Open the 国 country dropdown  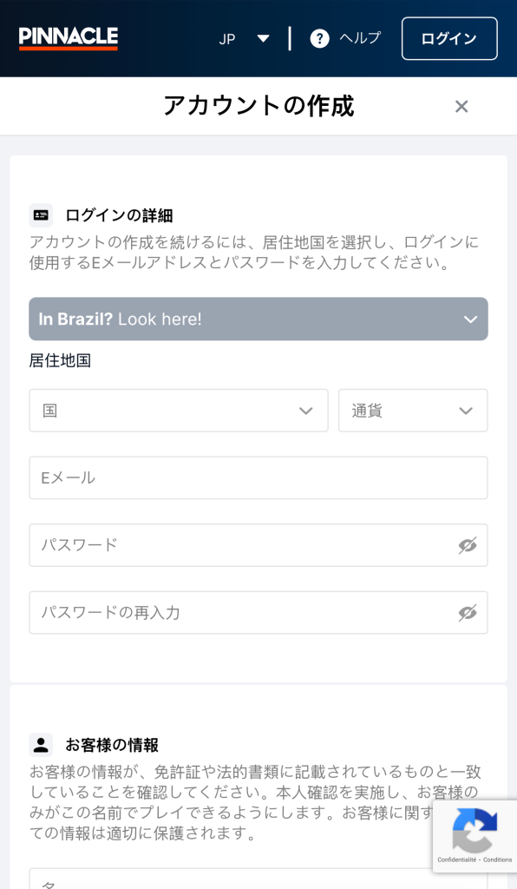(x=178, y=410)
